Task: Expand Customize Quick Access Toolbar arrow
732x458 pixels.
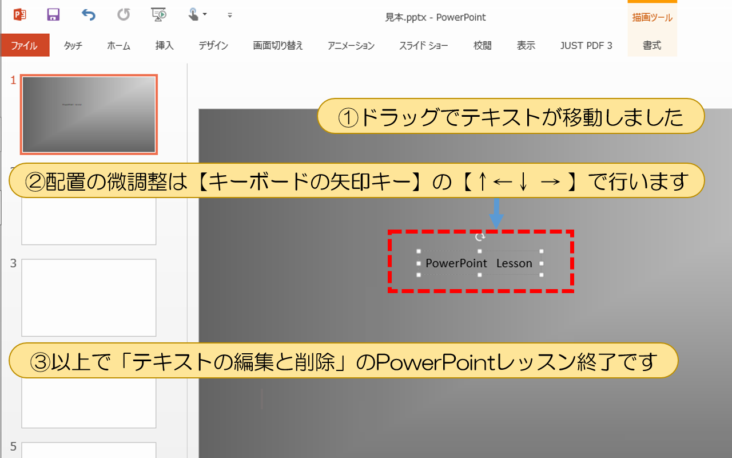Action: click(x=230, y=15)
